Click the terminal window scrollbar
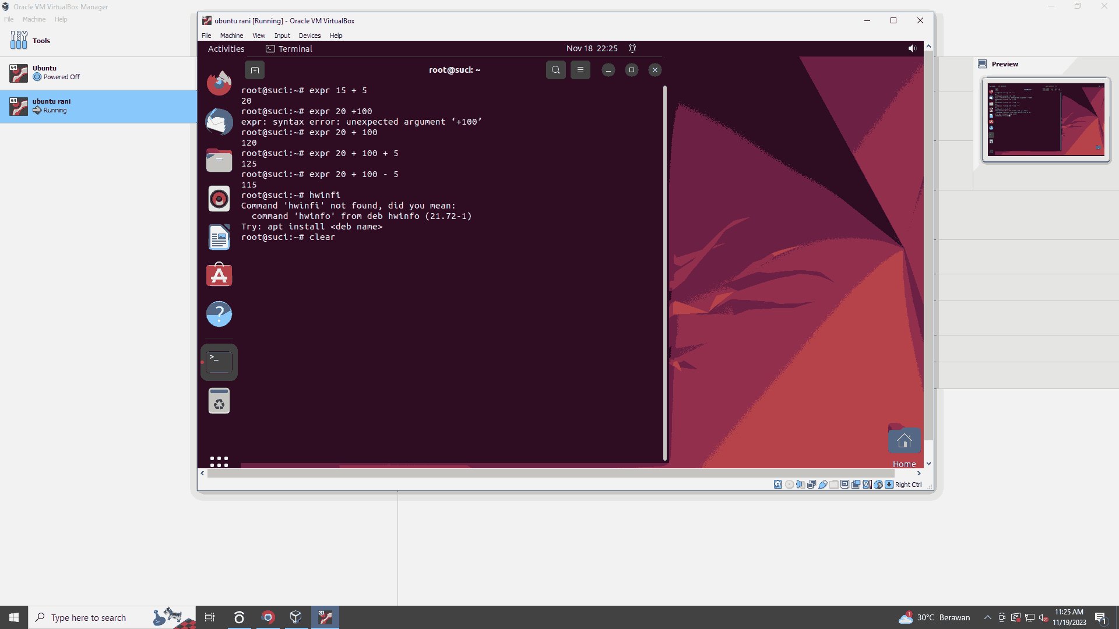 [x=664, y=273]
